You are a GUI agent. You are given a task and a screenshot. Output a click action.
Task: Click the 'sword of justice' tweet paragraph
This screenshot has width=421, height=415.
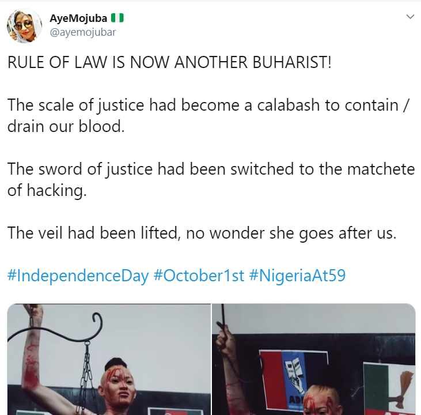[211, 180]
